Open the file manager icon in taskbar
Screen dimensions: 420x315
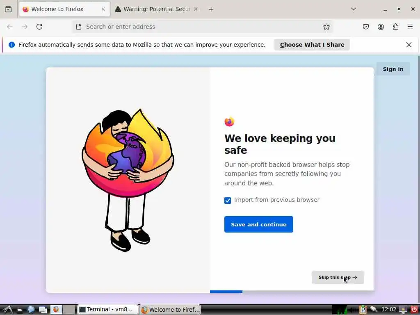[x=20, y=310]
